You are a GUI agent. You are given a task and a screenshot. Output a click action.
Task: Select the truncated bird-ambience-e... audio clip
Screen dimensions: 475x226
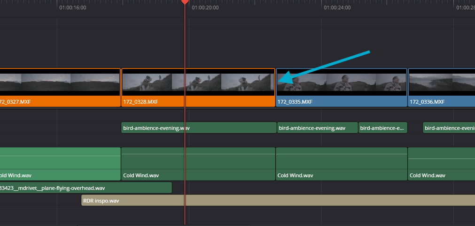pos(382,128)
